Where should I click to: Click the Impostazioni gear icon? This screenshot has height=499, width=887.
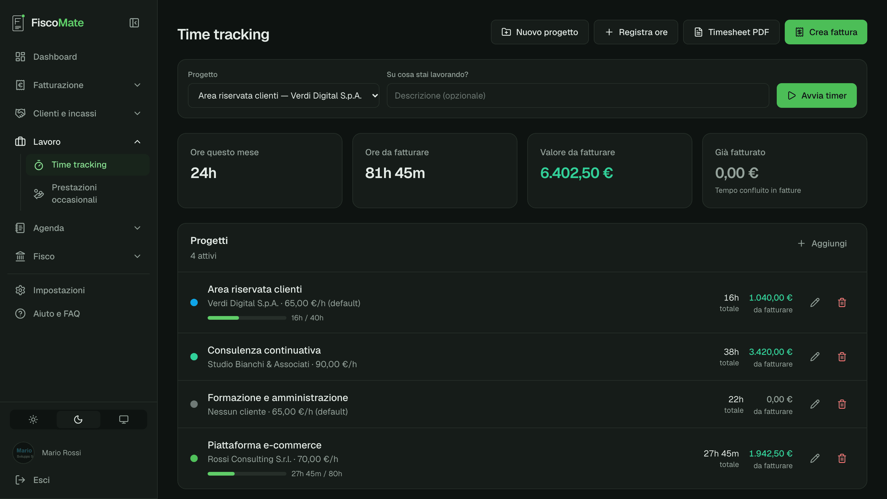[x=20, y=290]
